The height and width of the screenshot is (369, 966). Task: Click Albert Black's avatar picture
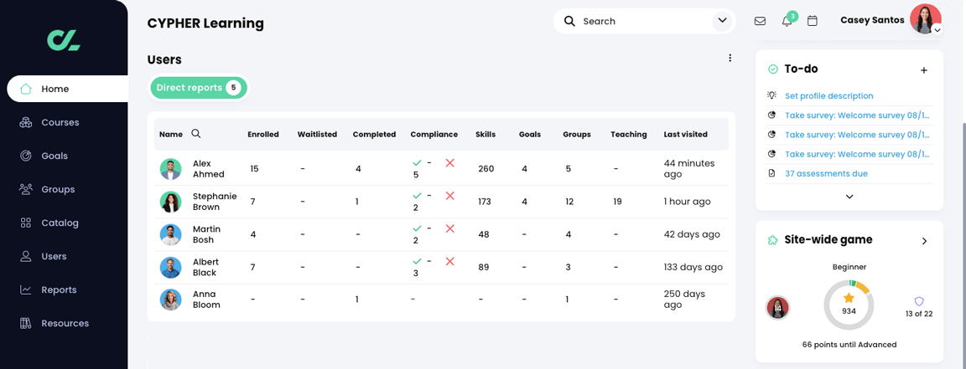(171, 267)
